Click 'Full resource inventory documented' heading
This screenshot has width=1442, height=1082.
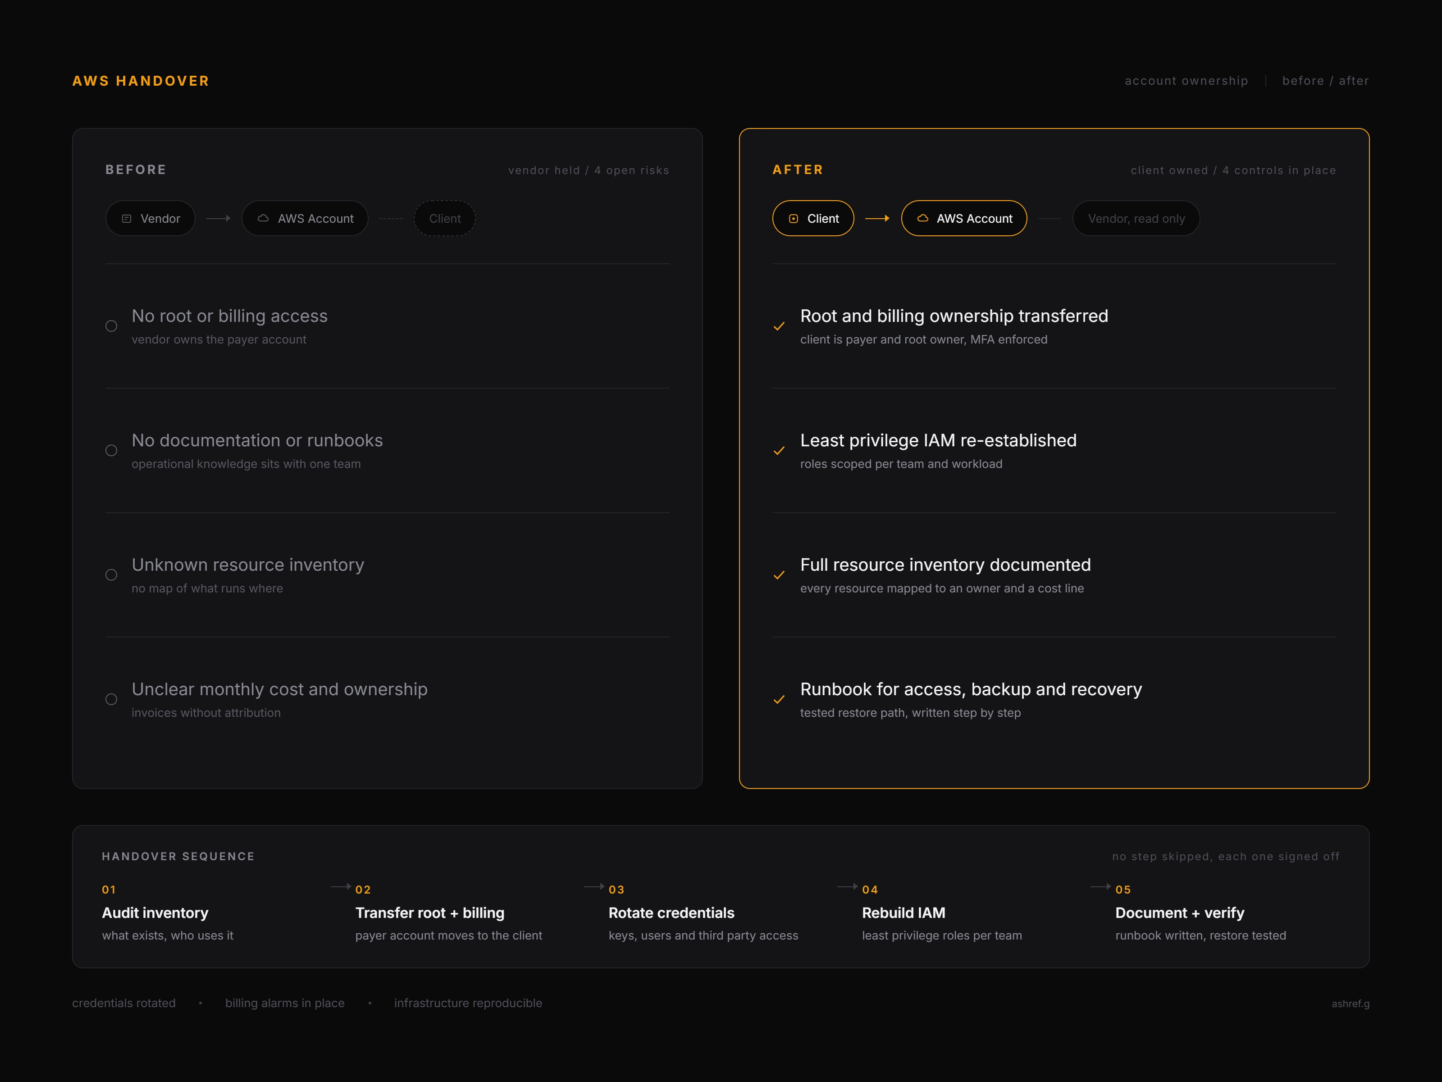click(946, 565)
